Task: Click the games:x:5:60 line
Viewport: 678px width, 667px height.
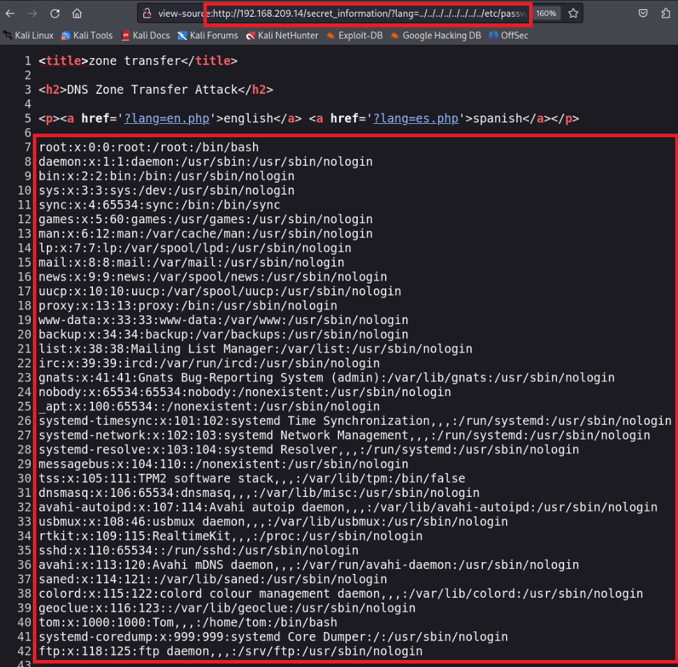Action: pyautogui.click(x=205, y=219)
